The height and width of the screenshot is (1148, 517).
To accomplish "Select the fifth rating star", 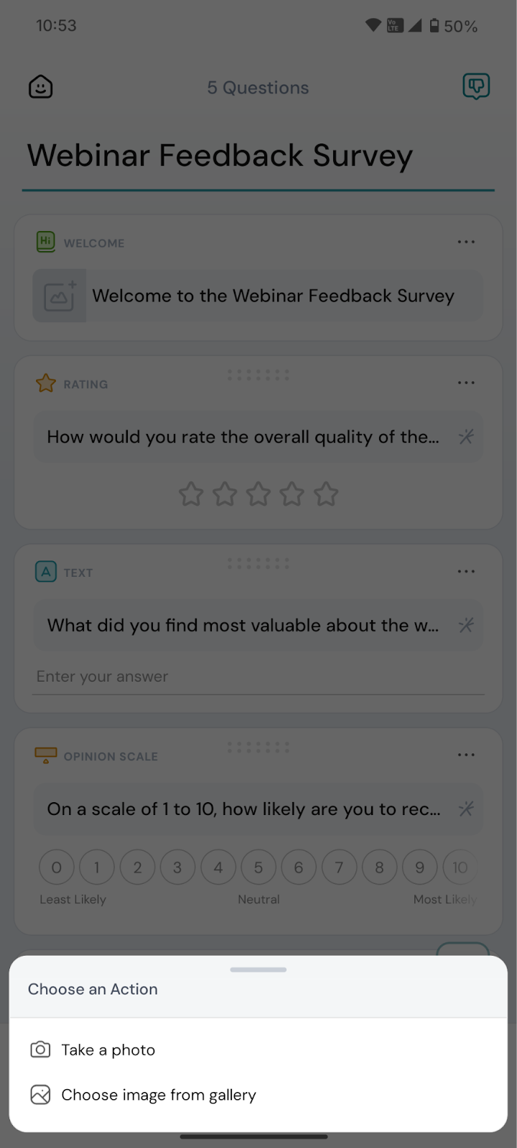I will click(x=326, y=494).
